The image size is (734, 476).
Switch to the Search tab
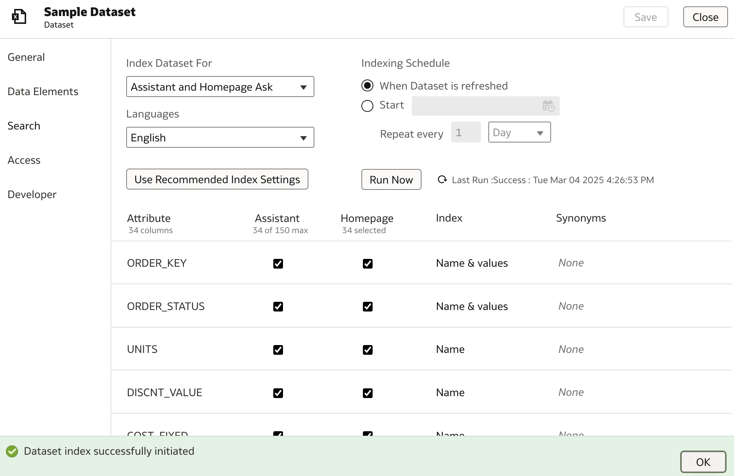(24, 126)
